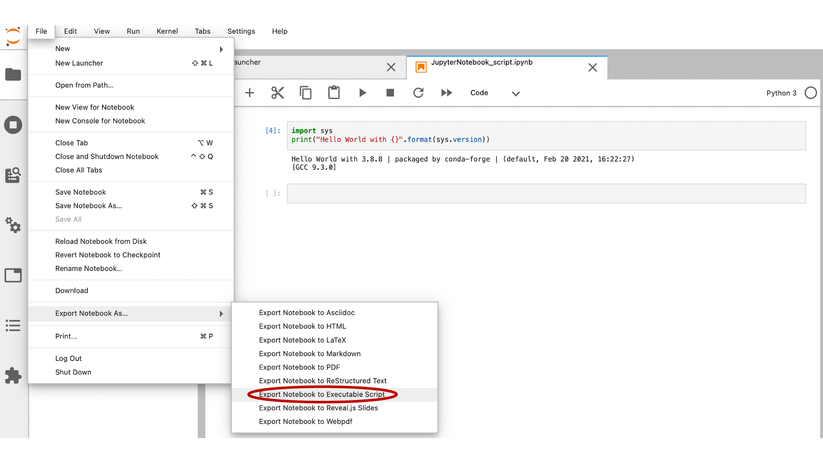Open the Kernel menu

167,31
